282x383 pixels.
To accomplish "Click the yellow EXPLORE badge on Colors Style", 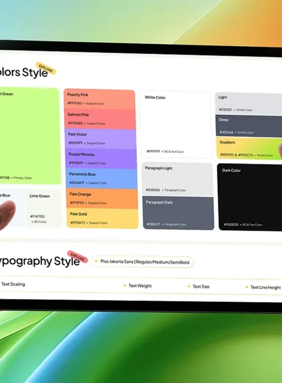I will click(46, 68).
